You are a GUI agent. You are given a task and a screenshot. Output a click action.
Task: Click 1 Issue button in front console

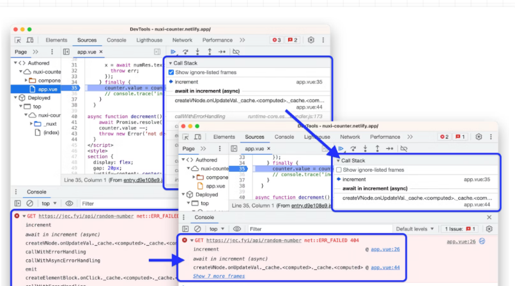(460, 229)
